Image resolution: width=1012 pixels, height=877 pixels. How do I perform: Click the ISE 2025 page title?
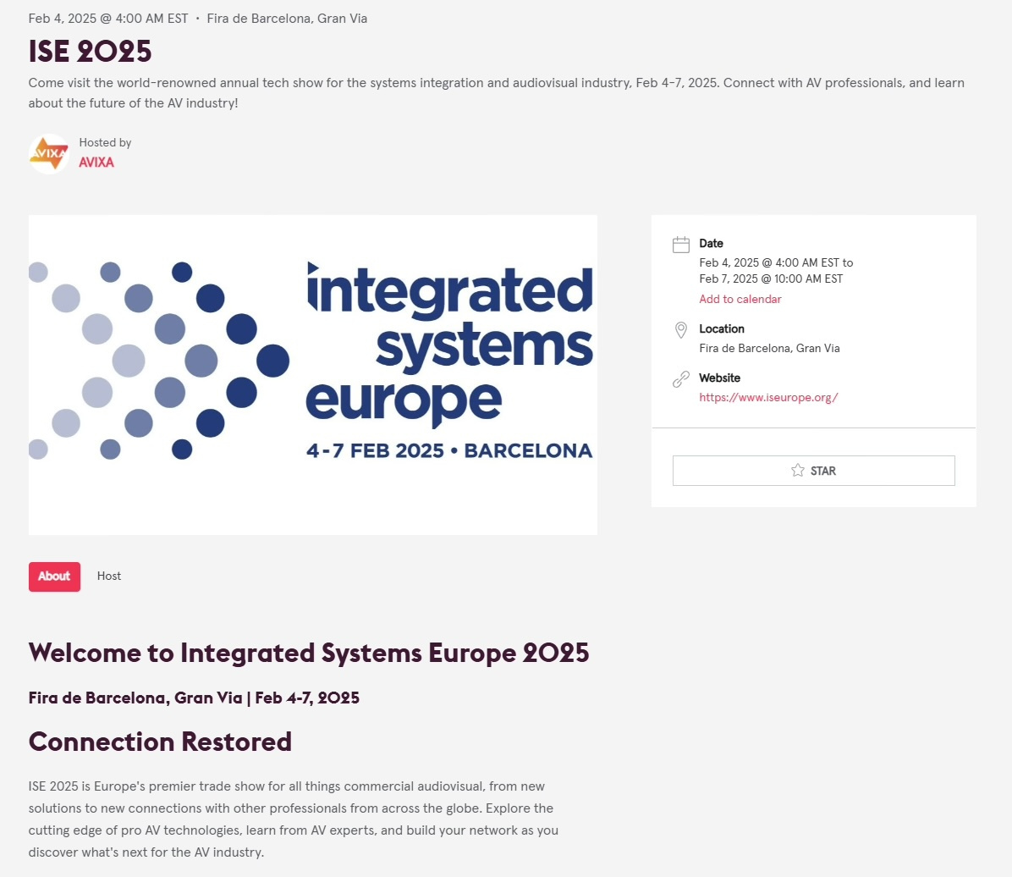(x=90, y=52)
